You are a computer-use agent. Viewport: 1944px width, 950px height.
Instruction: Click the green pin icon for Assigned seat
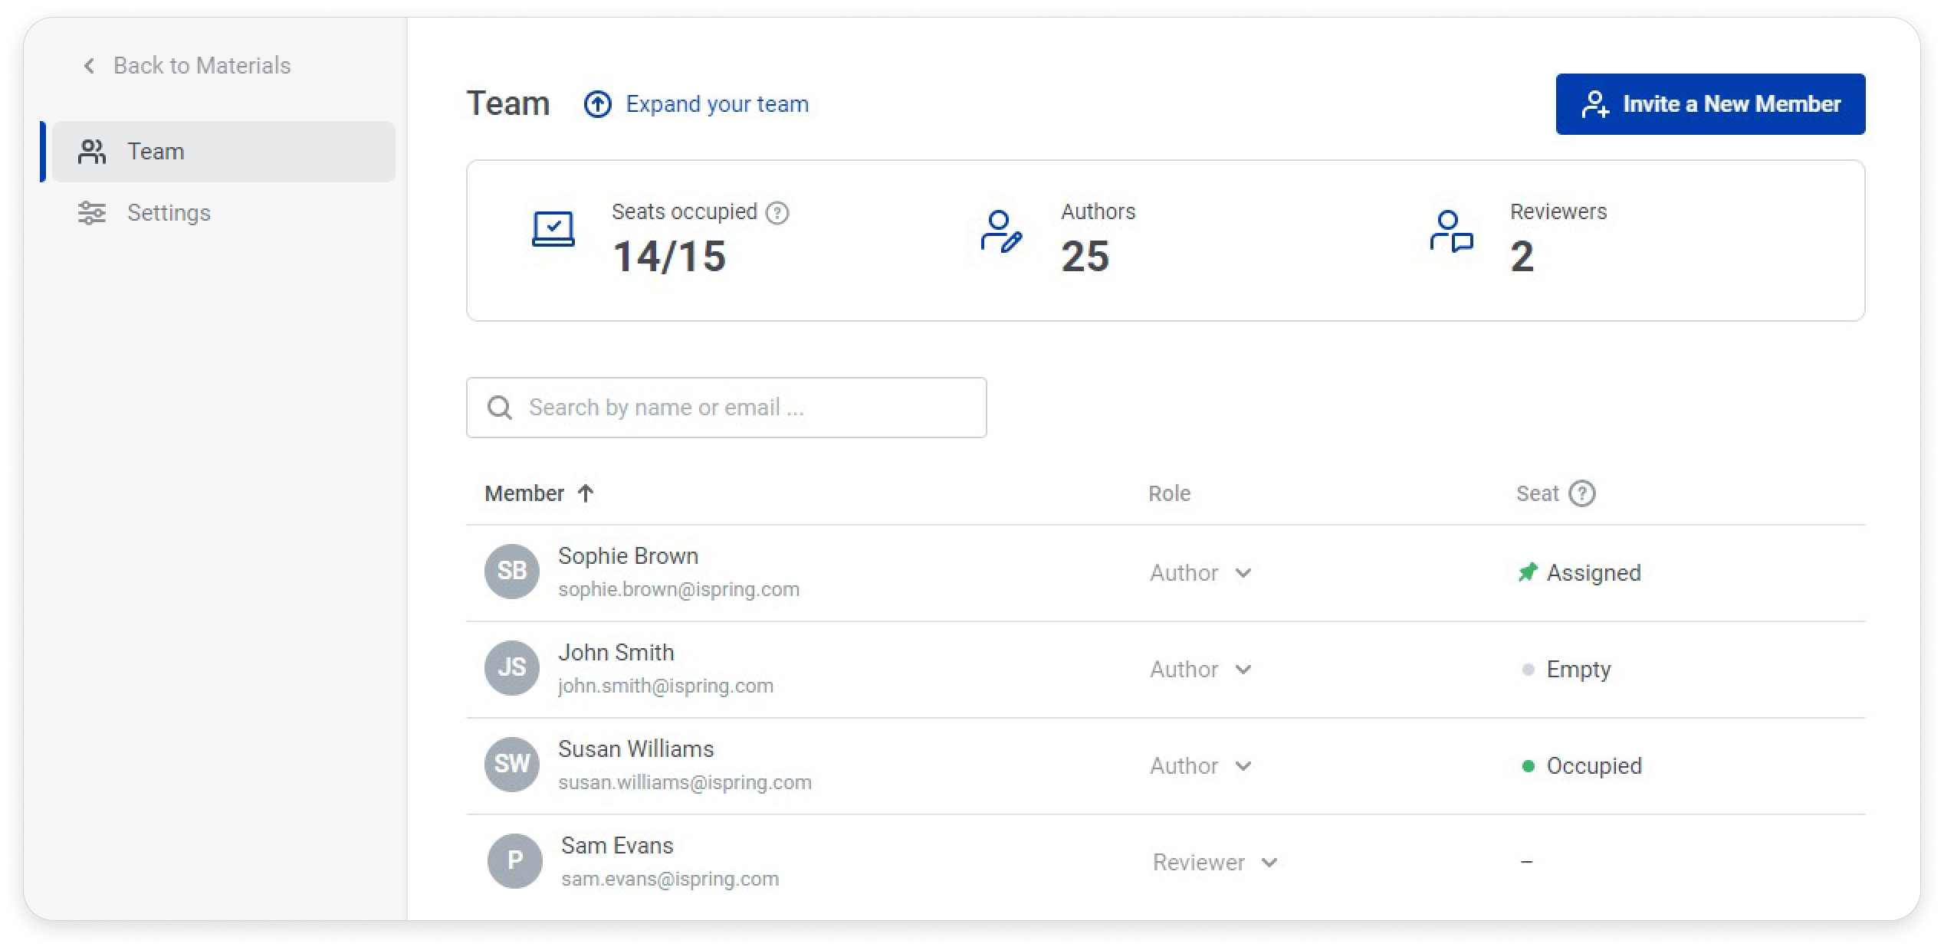pyautogui.click(x=1528, y=572)
